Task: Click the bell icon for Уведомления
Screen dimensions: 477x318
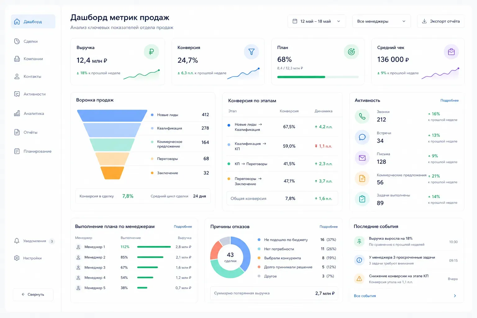Action: click(x=17, y=241)
